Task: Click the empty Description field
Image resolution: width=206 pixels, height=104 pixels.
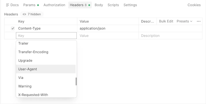Action: click(170, 36)
